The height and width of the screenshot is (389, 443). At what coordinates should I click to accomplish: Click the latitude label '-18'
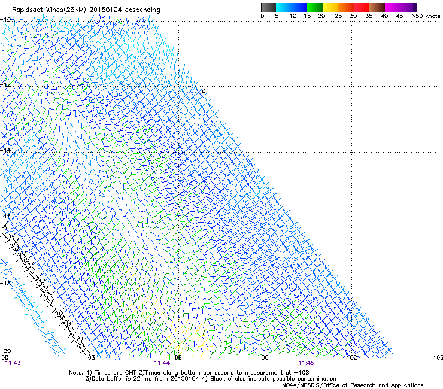point(5,283)
